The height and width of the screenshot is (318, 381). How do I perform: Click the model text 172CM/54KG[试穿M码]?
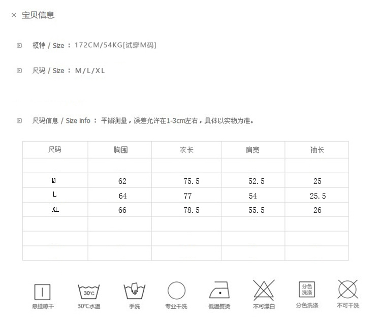[x=115, y=45]
